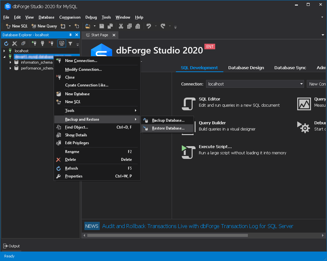This screenshot has width=327, height=261.
Task: Click the New Connection plug icon in Explorer toolbar
Action: pyautogui.click(x=34, y=43)
